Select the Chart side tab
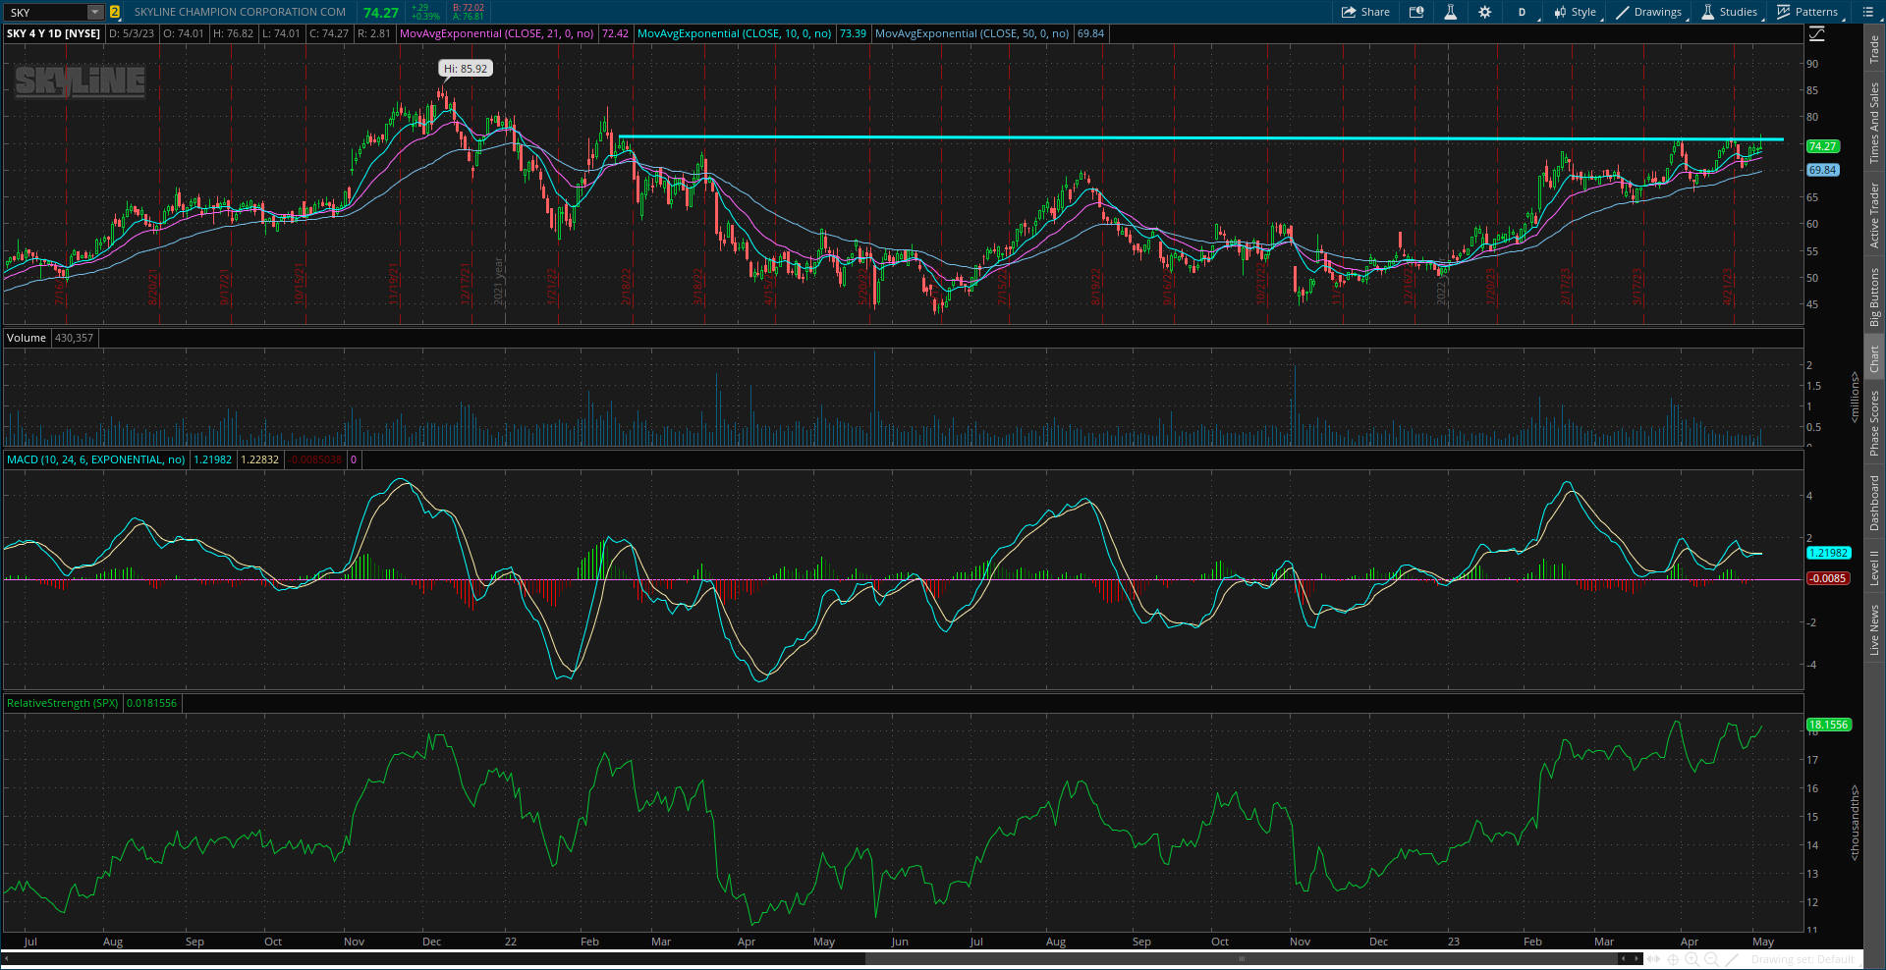Screen dimensions: 1886x970 (x=1874, y=358)
